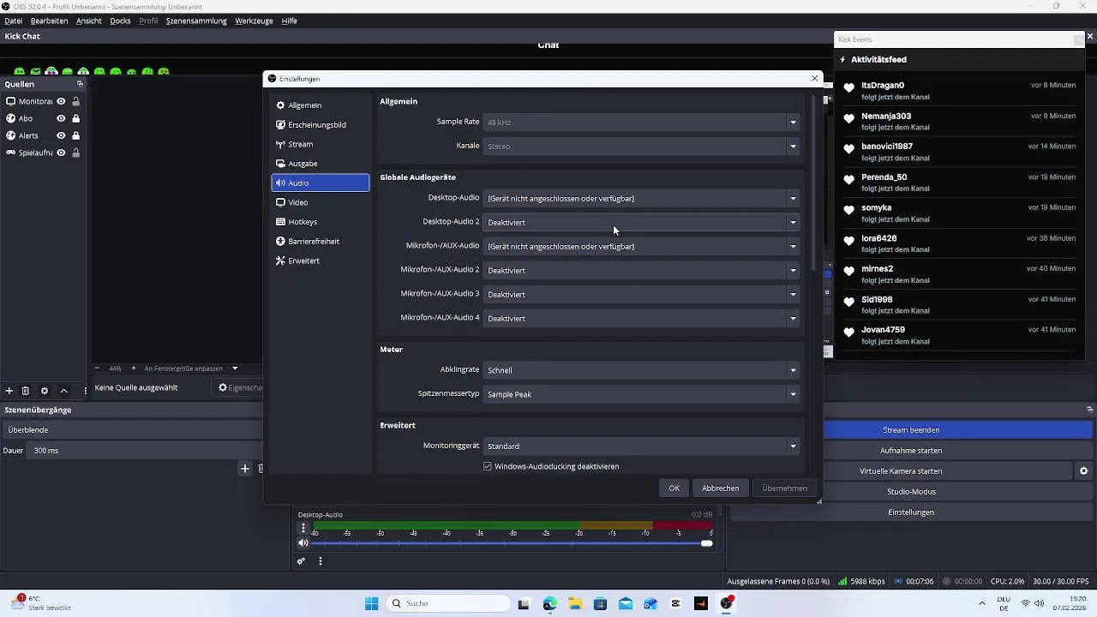Open the Spitzenmessertyp dropdown
Image resolution: width=1097 pixels, height=617 pixels.
coord(641,394)
